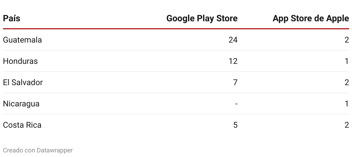Viewport: 352px width, 157px height.
Task: Open the Creado con Datawrapper link
Action: click(x=38, y=150)
